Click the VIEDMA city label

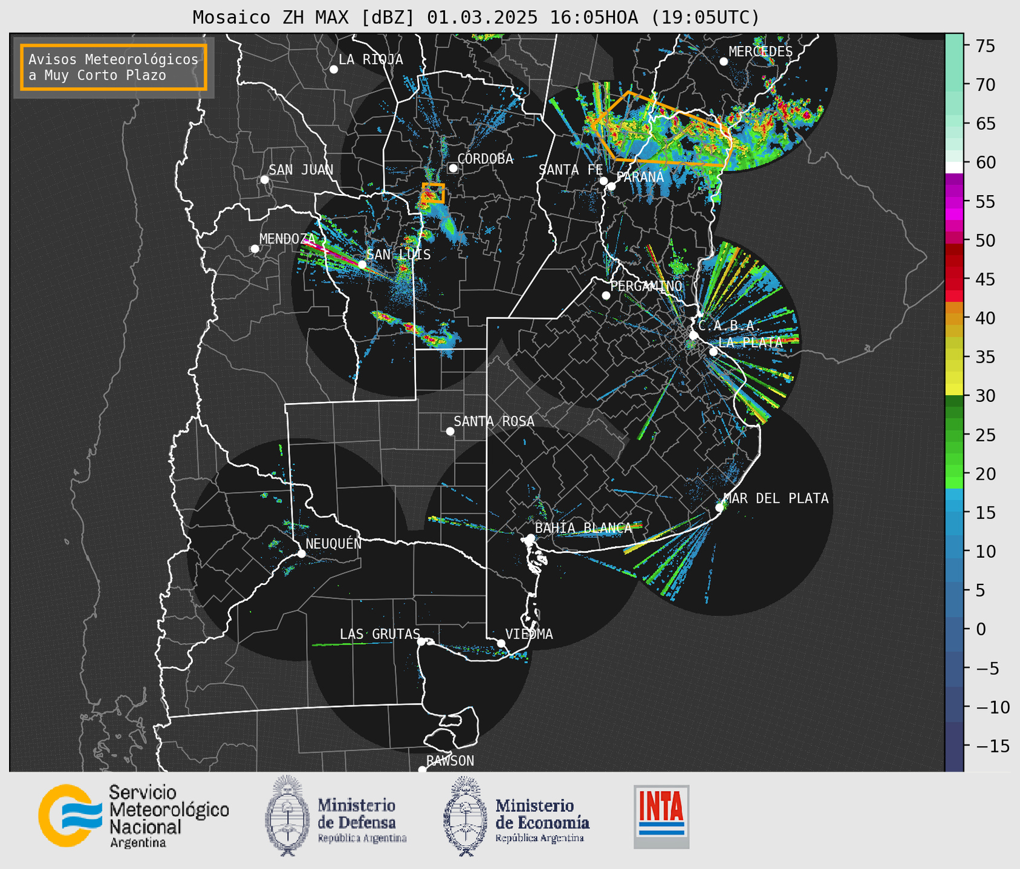click(x=529, y=634)
